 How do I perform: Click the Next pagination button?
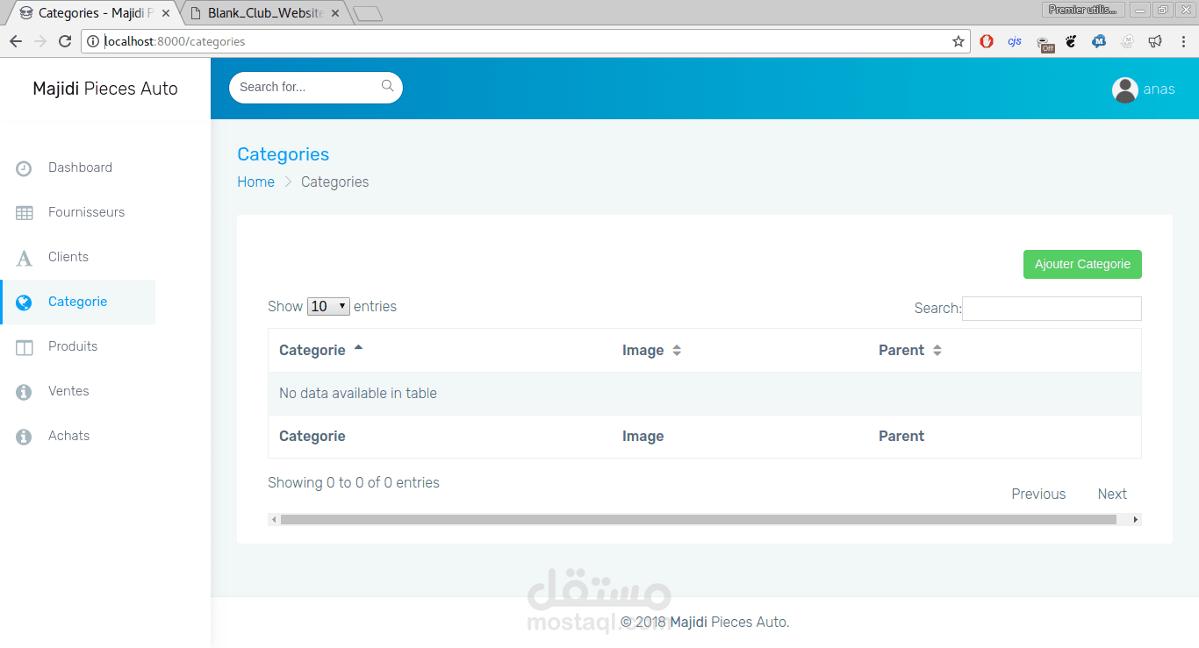(x=1112, y=494)
